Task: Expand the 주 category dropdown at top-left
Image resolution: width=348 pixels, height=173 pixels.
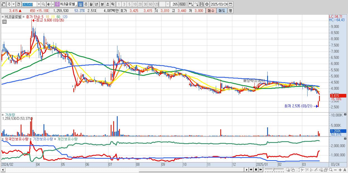Action: pyautogui.click(x=13, y=4)
